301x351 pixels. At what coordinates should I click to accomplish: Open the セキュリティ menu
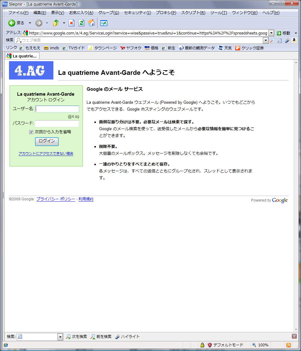(137, 13)
